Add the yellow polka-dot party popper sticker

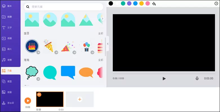[49, 46]
